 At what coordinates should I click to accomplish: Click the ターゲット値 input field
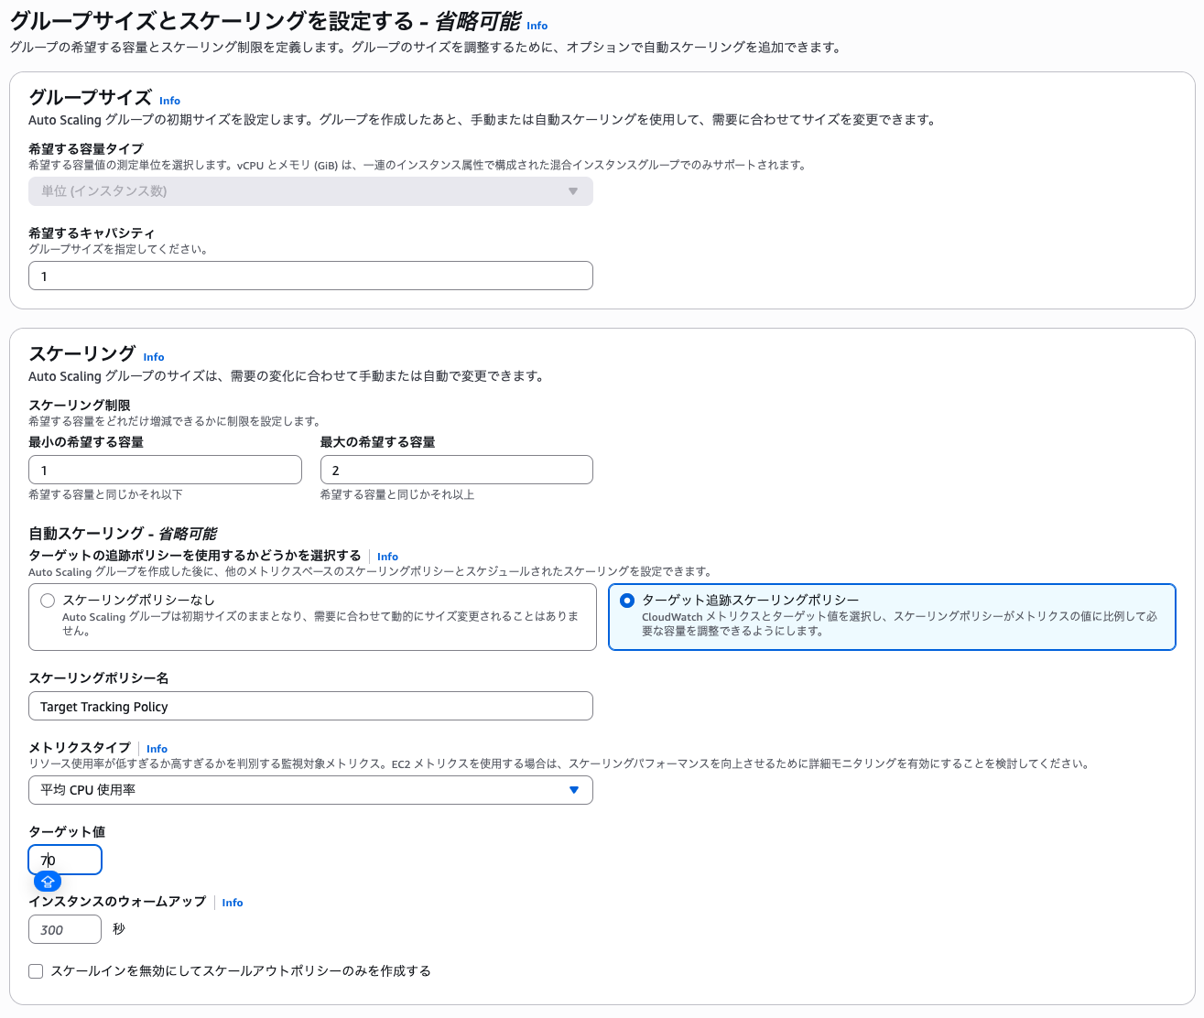[x=65, y=860]
